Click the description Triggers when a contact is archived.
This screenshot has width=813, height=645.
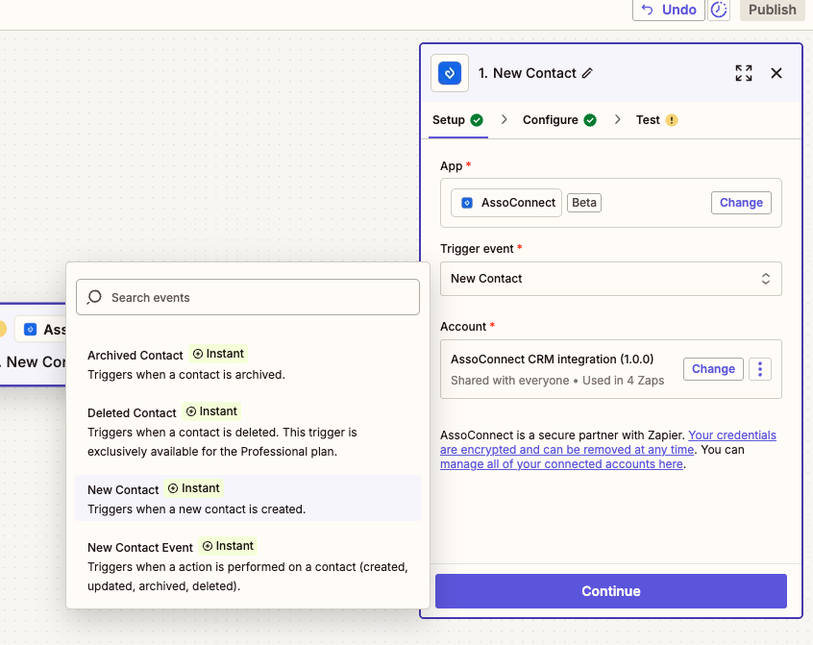186,375
